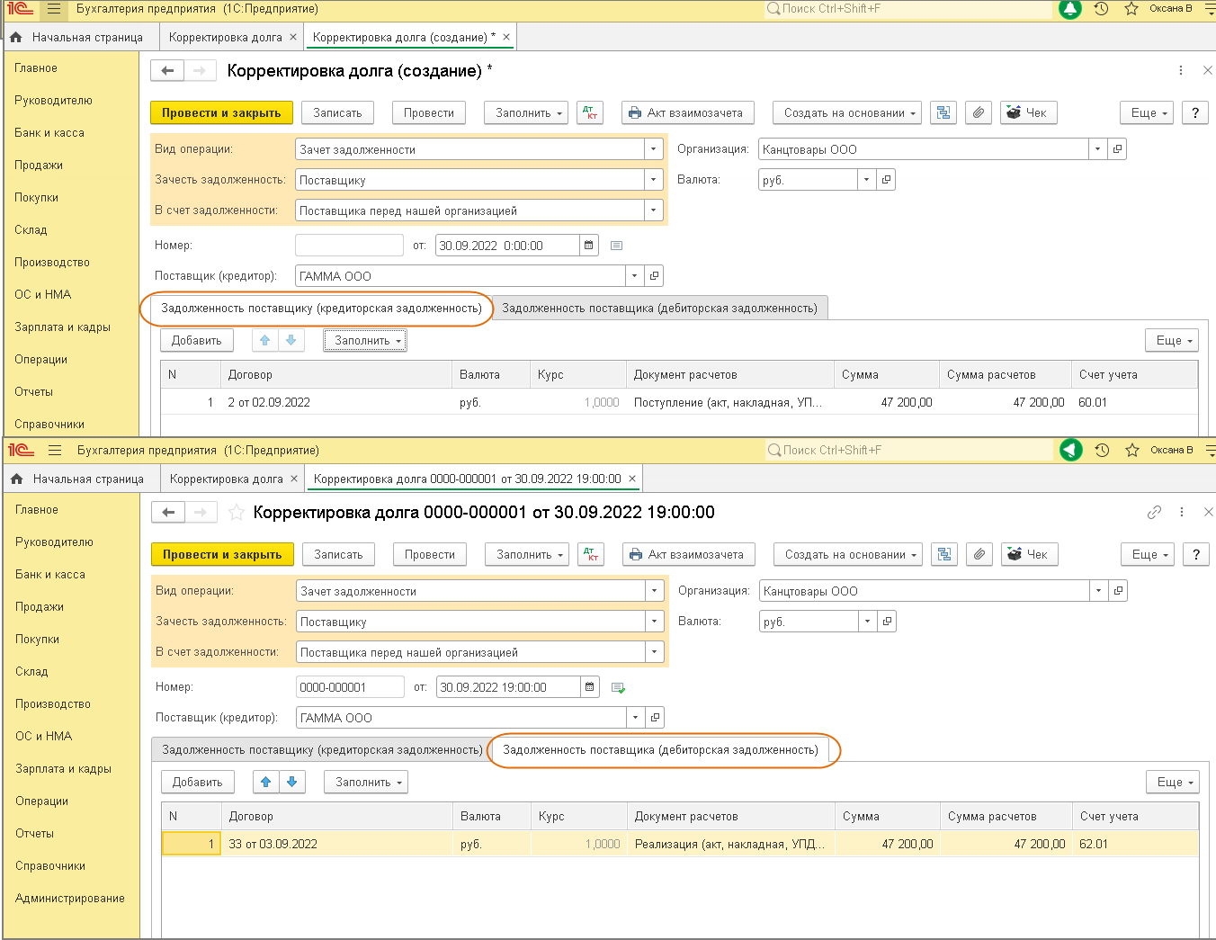Add to favorites star near bottom document title
Screen dimensions: 1216x940
coord(236,513)
